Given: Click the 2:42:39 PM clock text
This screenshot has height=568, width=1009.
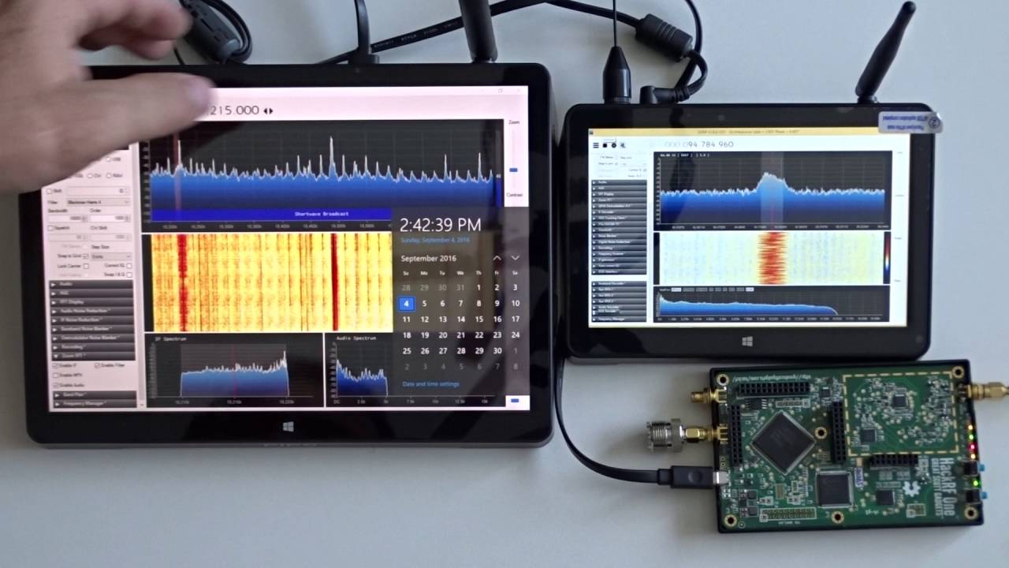Looking at the screenshot, I should [440, 226].
